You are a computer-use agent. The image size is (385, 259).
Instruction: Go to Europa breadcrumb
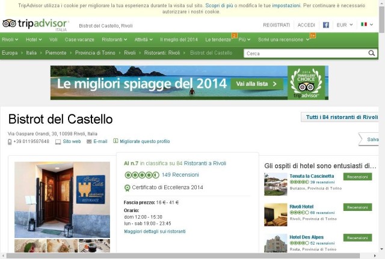pyautogui.click(x=10, y=53)
